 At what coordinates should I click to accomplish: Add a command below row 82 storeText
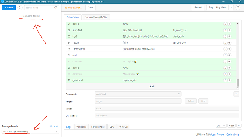tap(230, 30)
